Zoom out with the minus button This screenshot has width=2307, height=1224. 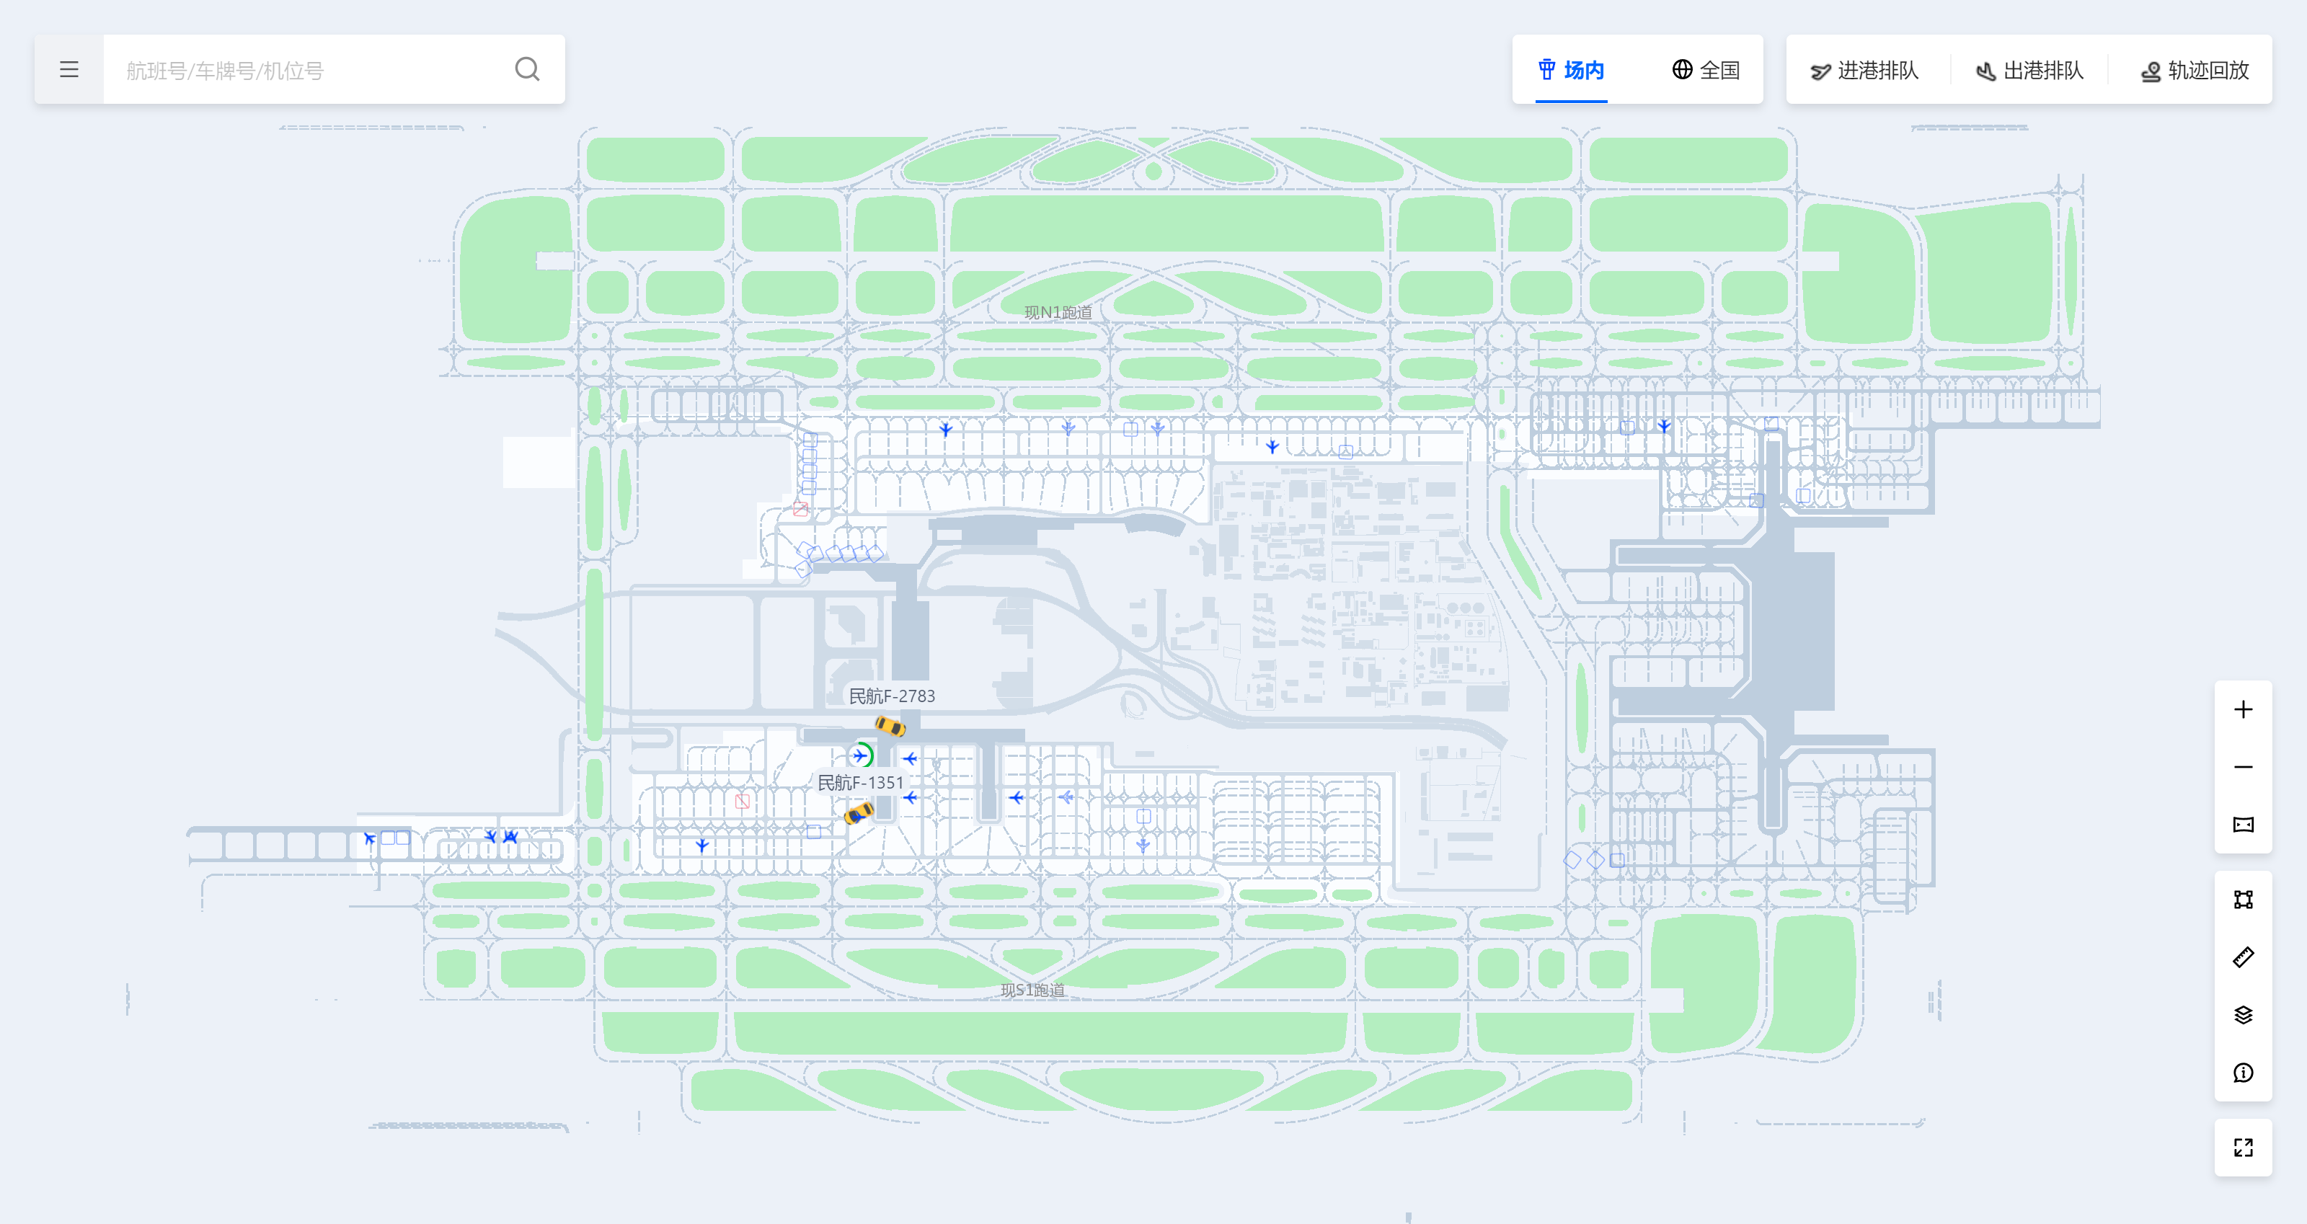click(2243, 768)
